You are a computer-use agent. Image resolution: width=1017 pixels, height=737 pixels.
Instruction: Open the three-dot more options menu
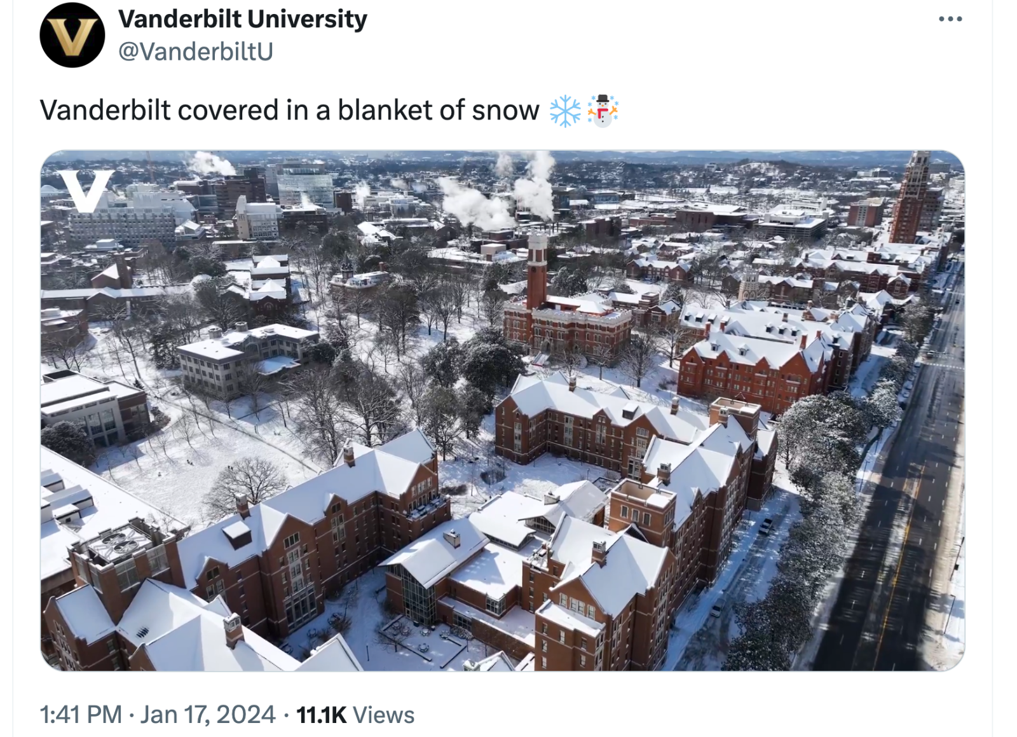click(x=950, y=19)
